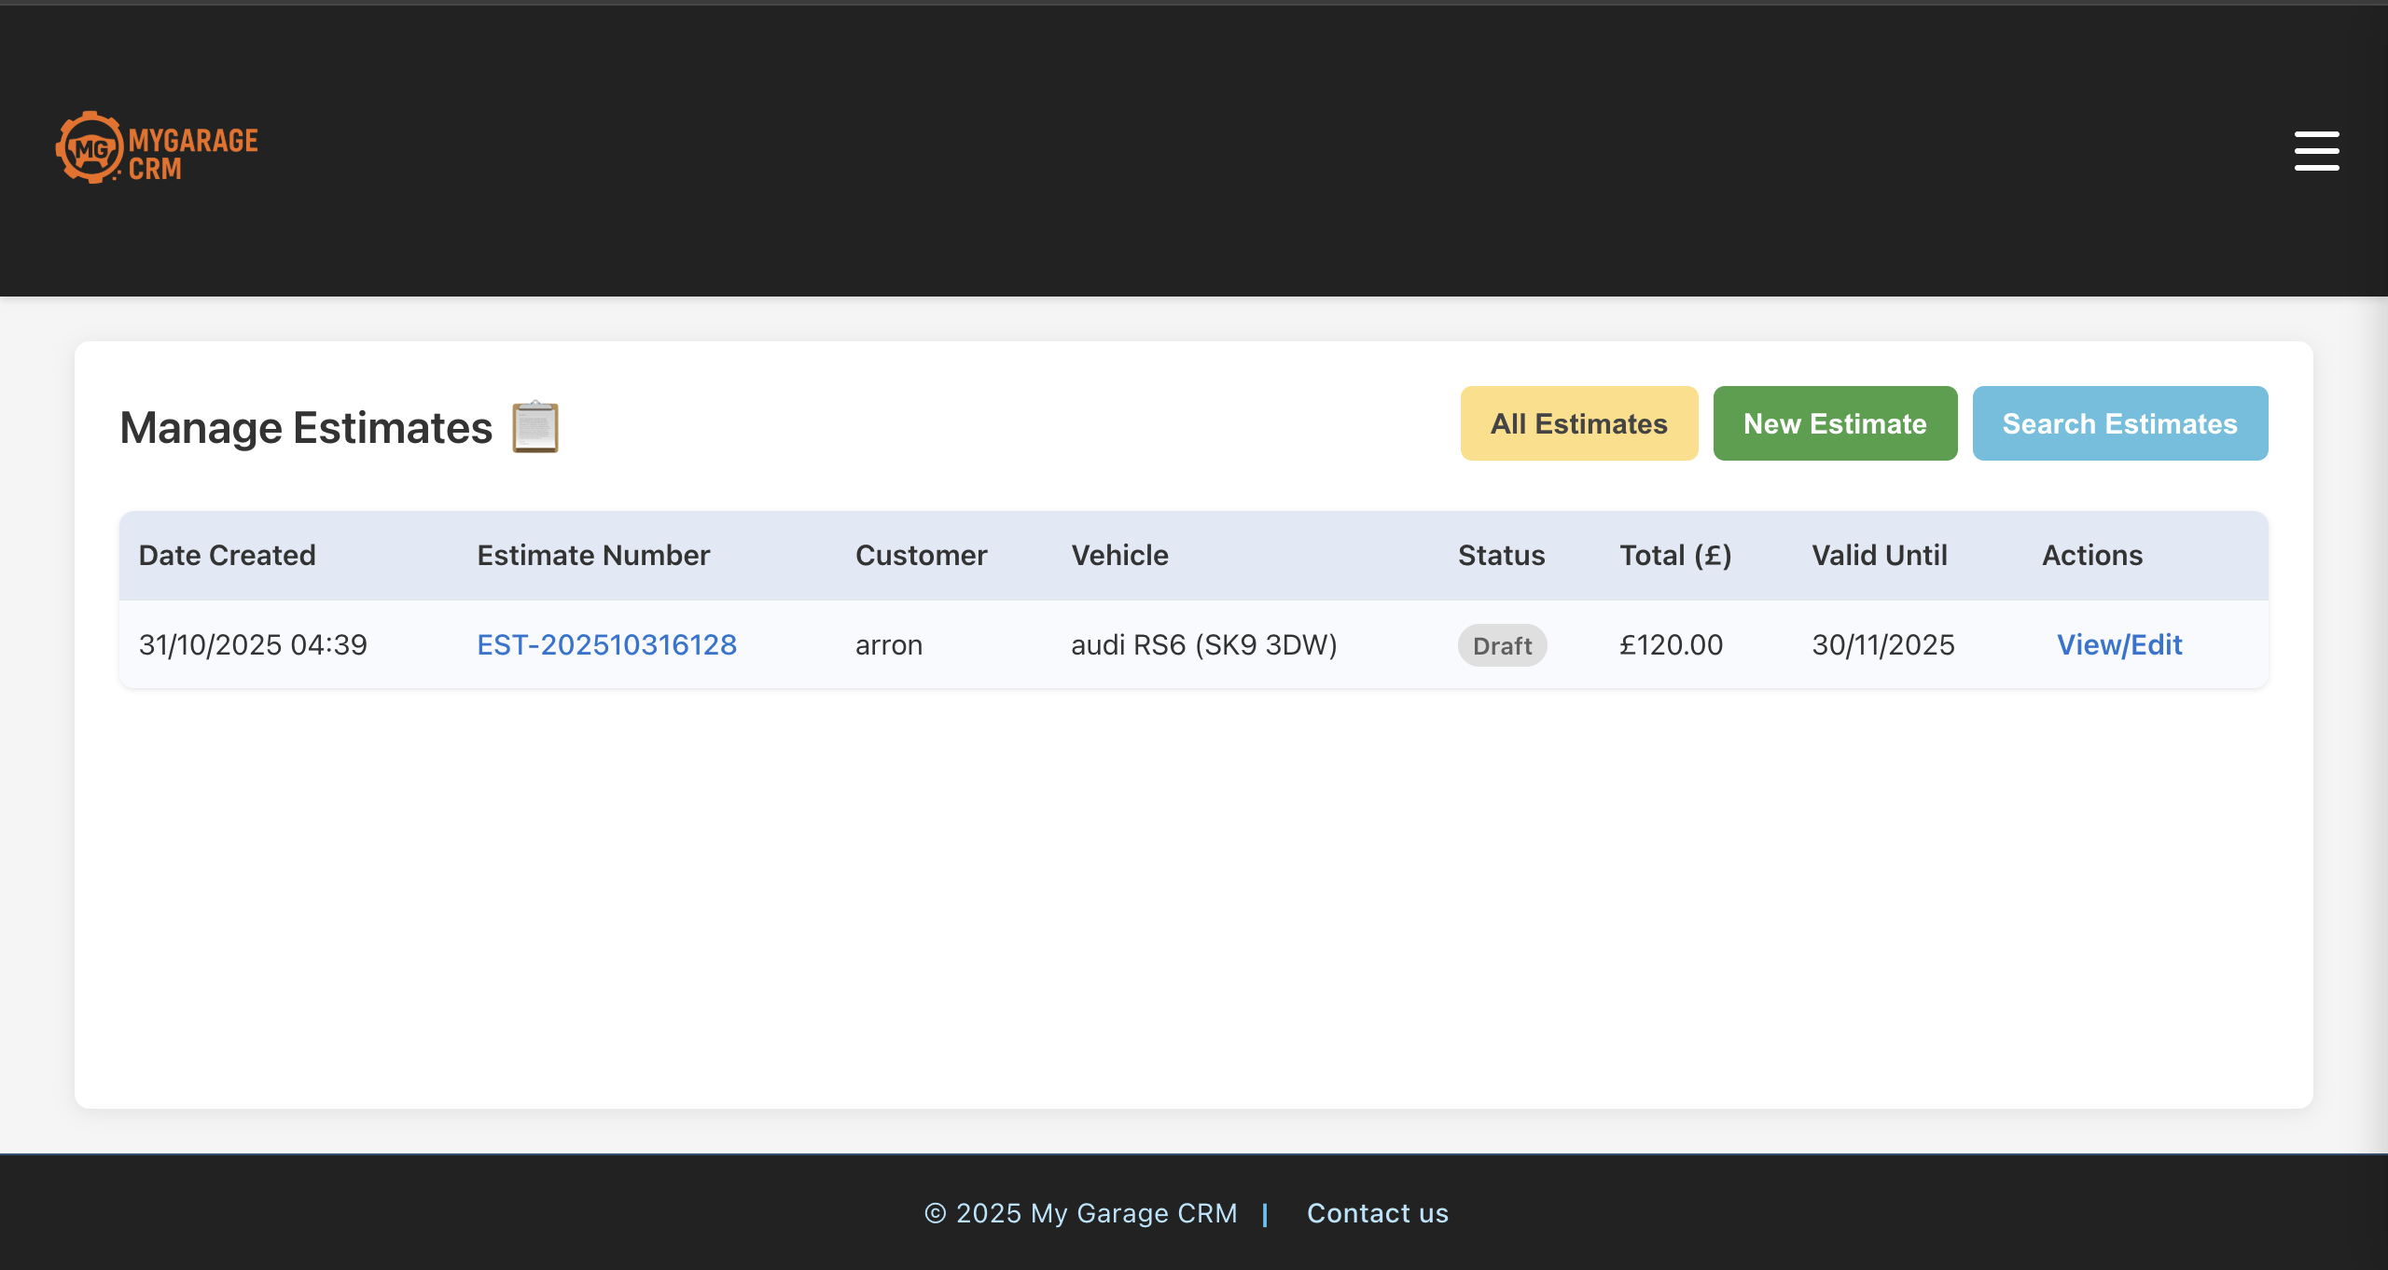Viewport: 2388px width, 1270px height.
Task: Click the Vehicle column header
Action: coord(1119,555)
